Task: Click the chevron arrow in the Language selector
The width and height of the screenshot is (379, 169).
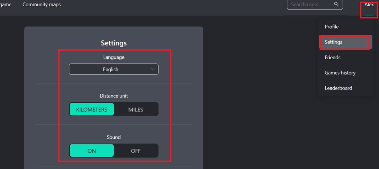Action: [153, 69]
